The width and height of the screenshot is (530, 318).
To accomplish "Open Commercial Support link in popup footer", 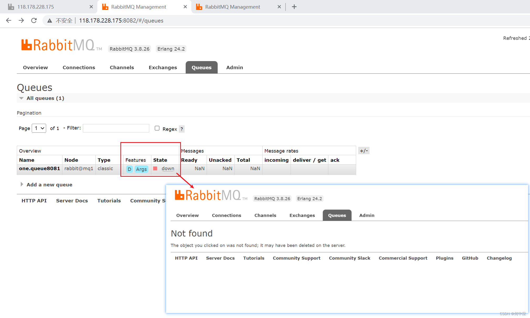I will (x=403, y=258).
